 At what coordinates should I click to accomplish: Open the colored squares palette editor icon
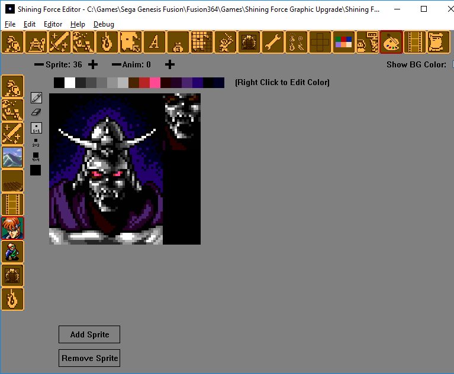coord(344,42)
